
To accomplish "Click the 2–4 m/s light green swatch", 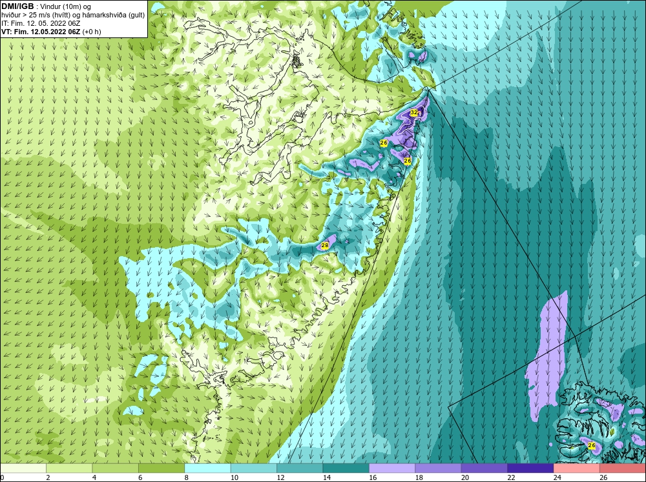I will pos(69,468).
